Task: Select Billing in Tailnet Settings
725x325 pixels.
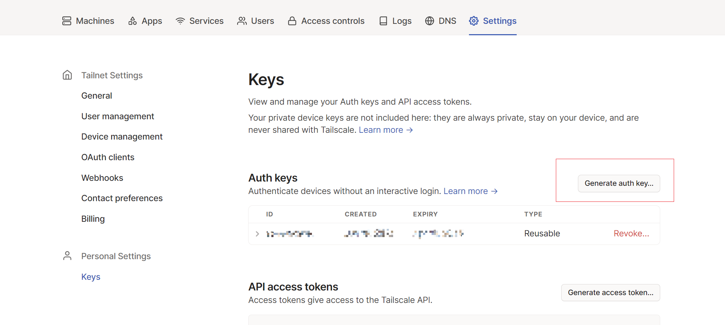Action: (x=93, y=219)
